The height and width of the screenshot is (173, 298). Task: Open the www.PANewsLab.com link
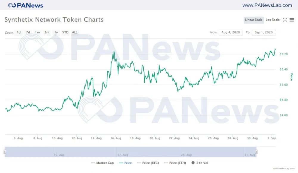click(267, 5)
